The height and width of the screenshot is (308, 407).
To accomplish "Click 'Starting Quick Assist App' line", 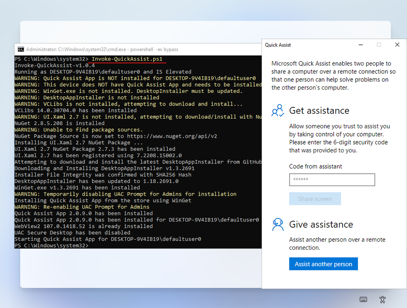I will pos(108,239).
